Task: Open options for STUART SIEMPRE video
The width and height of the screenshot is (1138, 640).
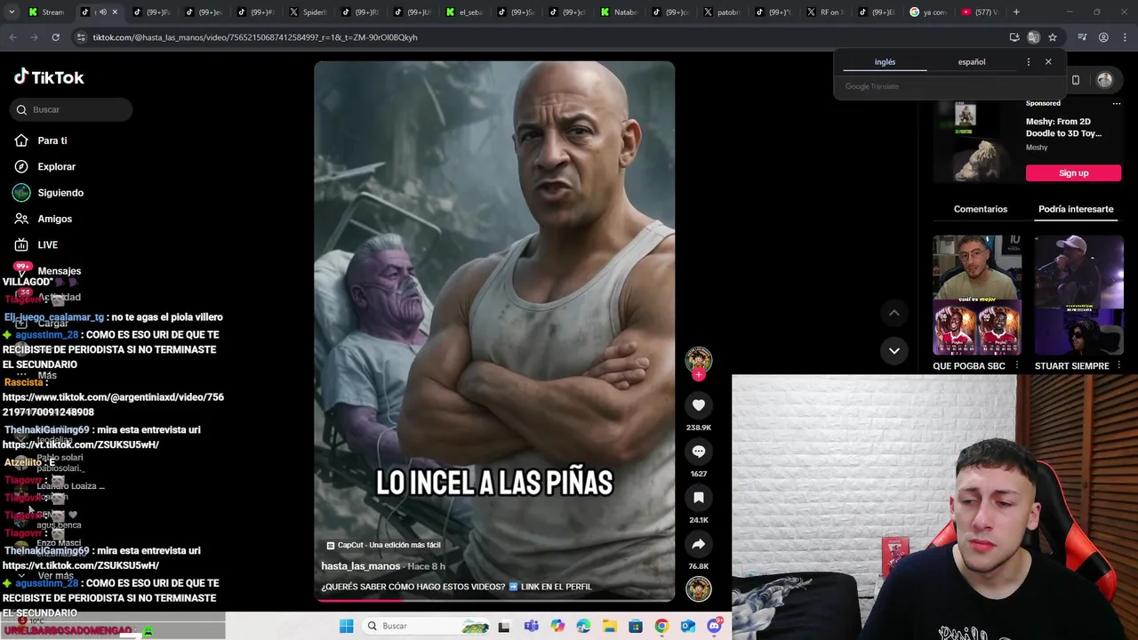Action: click(1118, 366)
